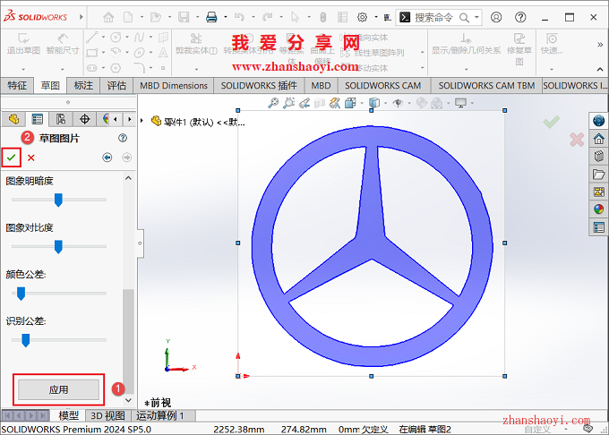Open sketch picture help question icon
Screen dimensions: 609x435
123,138
